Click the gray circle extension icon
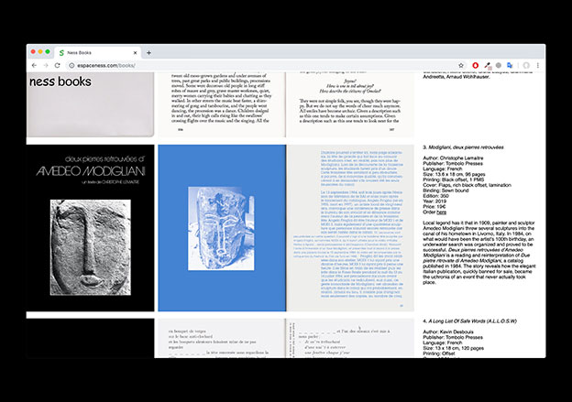 coord(498,66)
